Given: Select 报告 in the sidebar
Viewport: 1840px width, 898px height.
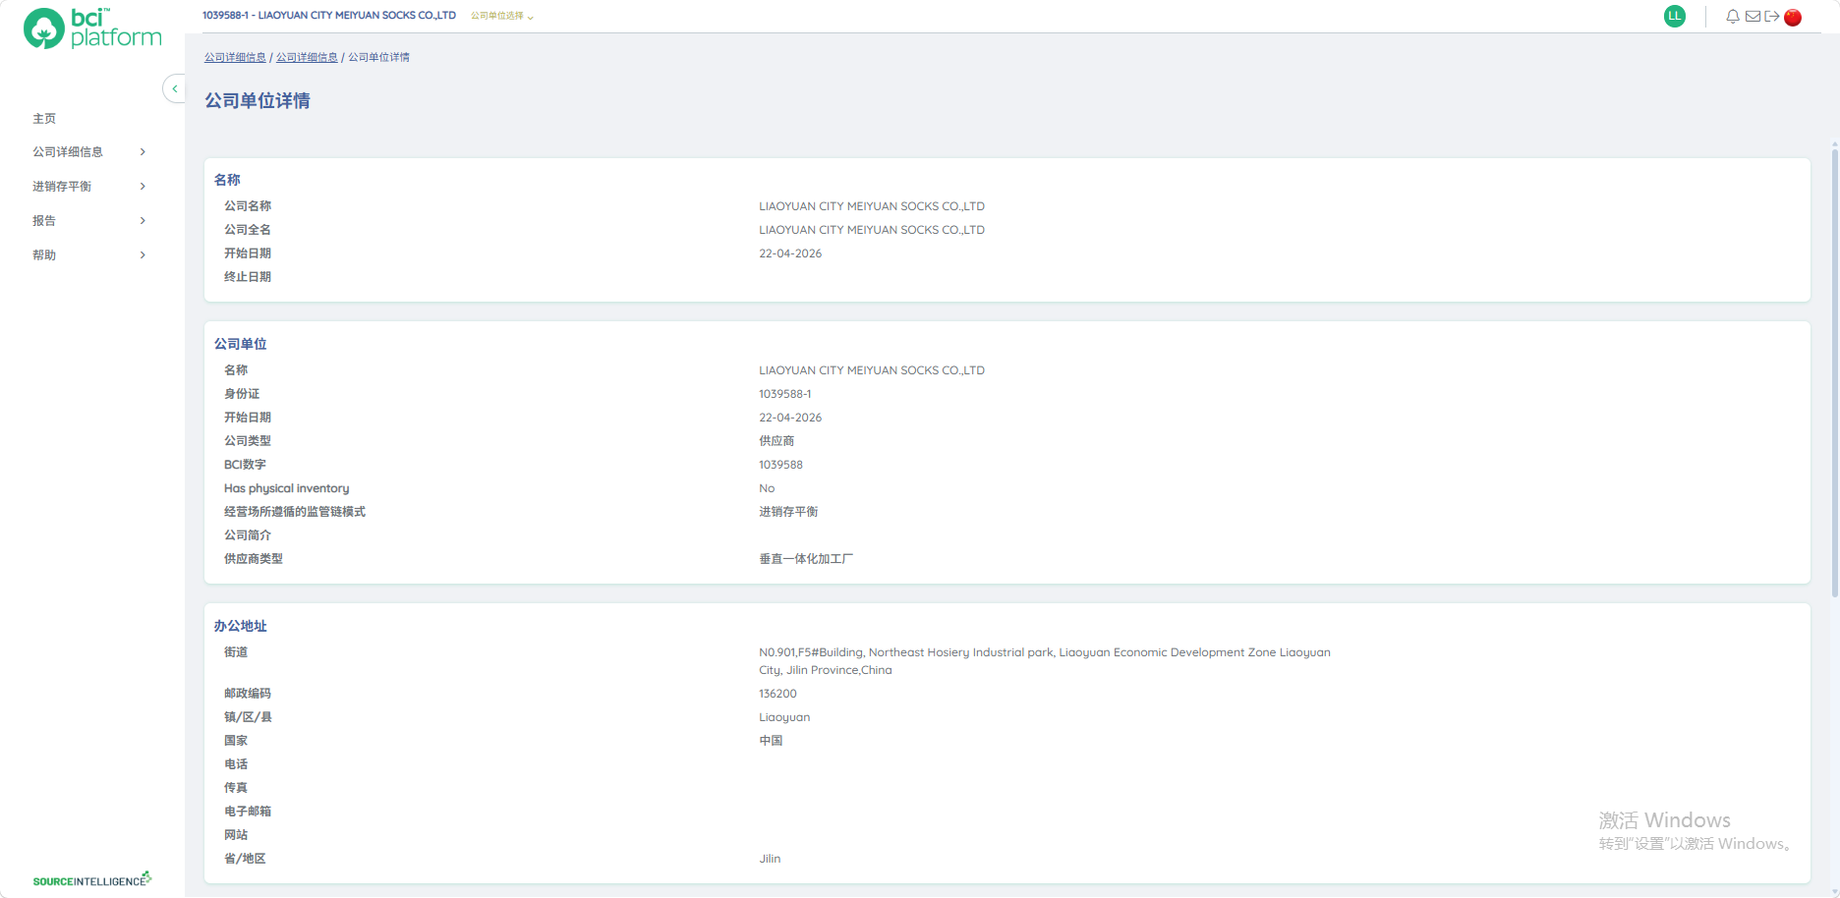Looking at the screenshot, I should [x=44, y=220].
